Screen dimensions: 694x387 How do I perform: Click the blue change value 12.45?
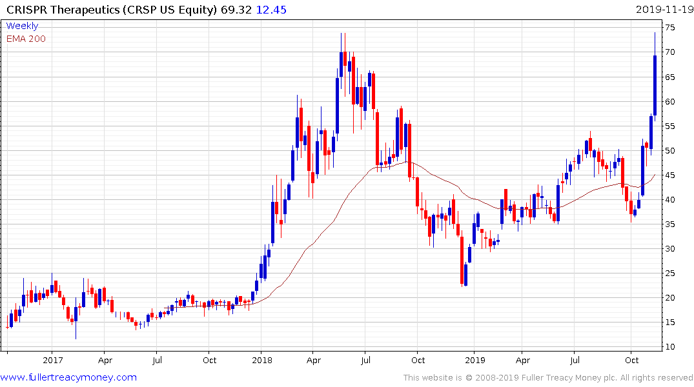271,9
